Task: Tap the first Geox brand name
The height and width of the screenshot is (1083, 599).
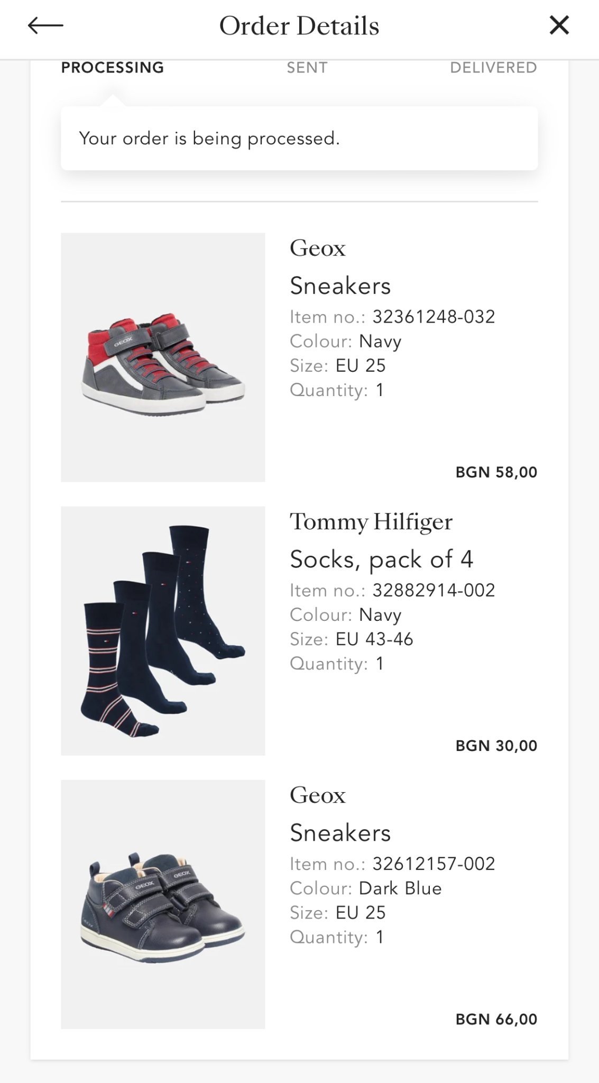Action: click(x=318, y=248)
